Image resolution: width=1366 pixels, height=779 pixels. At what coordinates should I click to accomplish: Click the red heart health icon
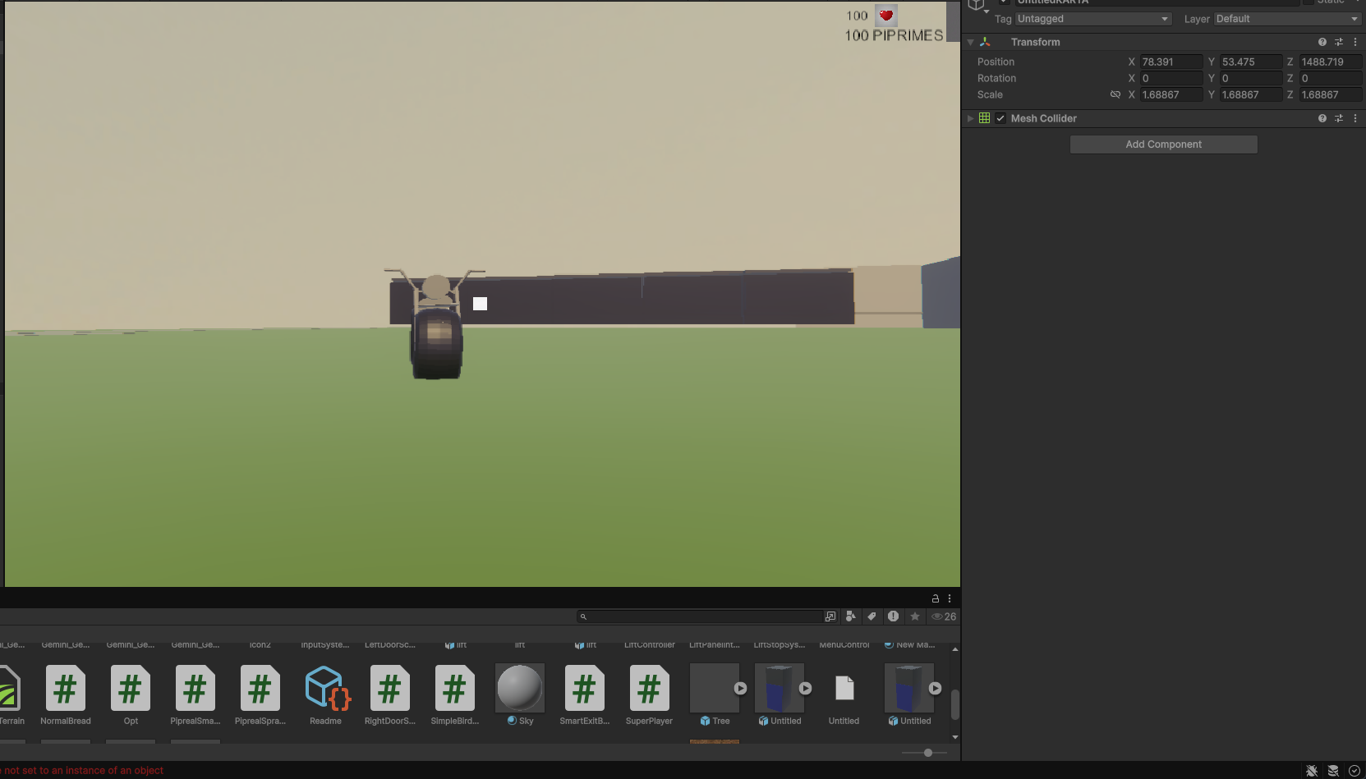coord(886,16)
